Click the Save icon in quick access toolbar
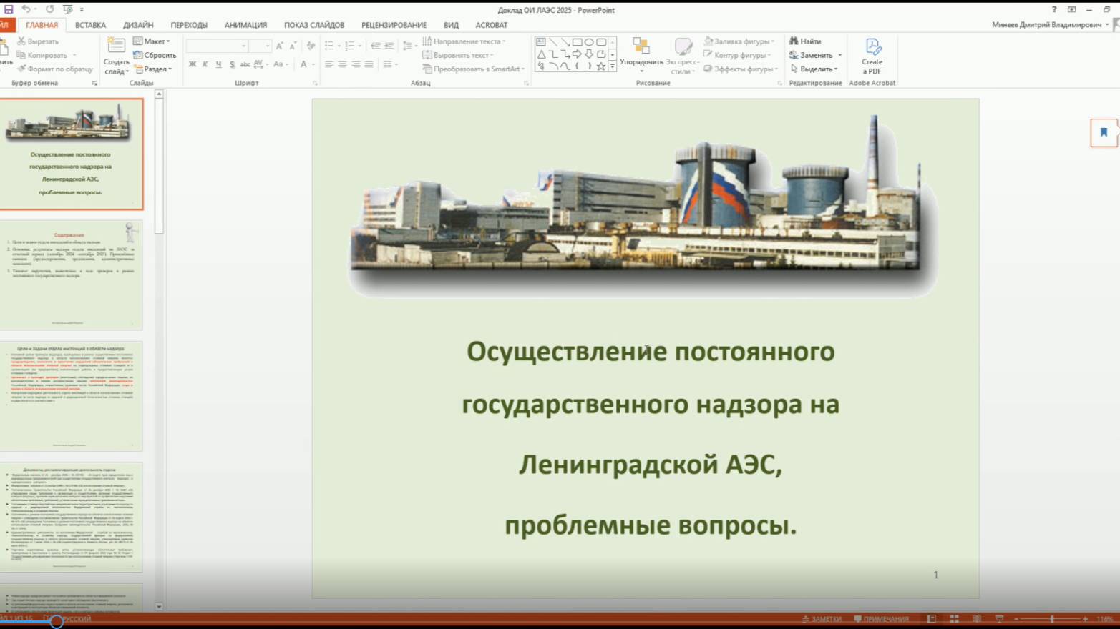Image resolution: width=1120 pixels, height=629 pixels. pos(9,9)
